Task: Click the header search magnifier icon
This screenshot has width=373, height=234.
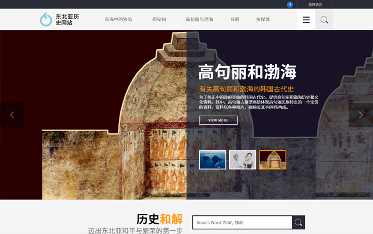Action: click(x=324, y=20)
